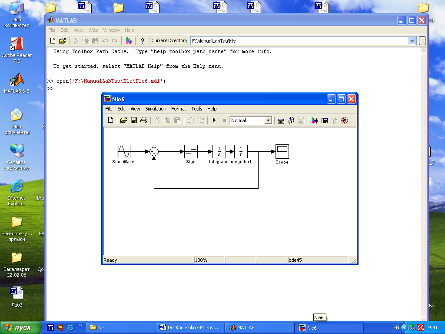The height and width of the screenshot is (334, 445).
Task: Click the third build icon after mode dropdown
Action: pyautogui.click(x=301, y=120)
